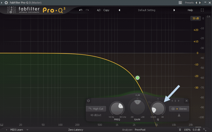Split band using the scissors icon
Screen dimensions: 212x132
pos(179,115)
